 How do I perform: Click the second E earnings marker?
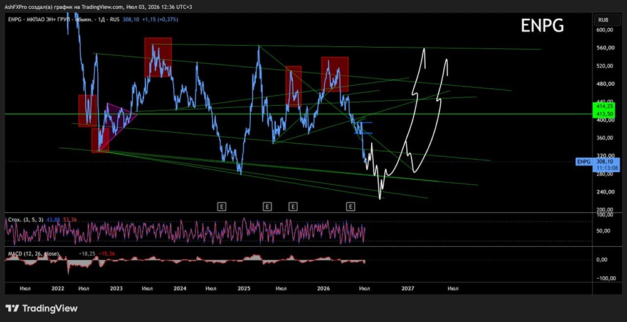tap(266, 207)
